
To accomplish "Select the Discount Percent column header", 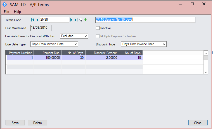I will coord(102,53).
